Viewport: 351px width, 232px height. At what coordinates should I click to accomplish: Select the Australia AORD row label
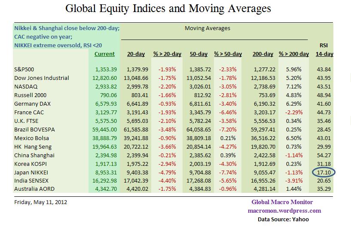click(34, 189)
